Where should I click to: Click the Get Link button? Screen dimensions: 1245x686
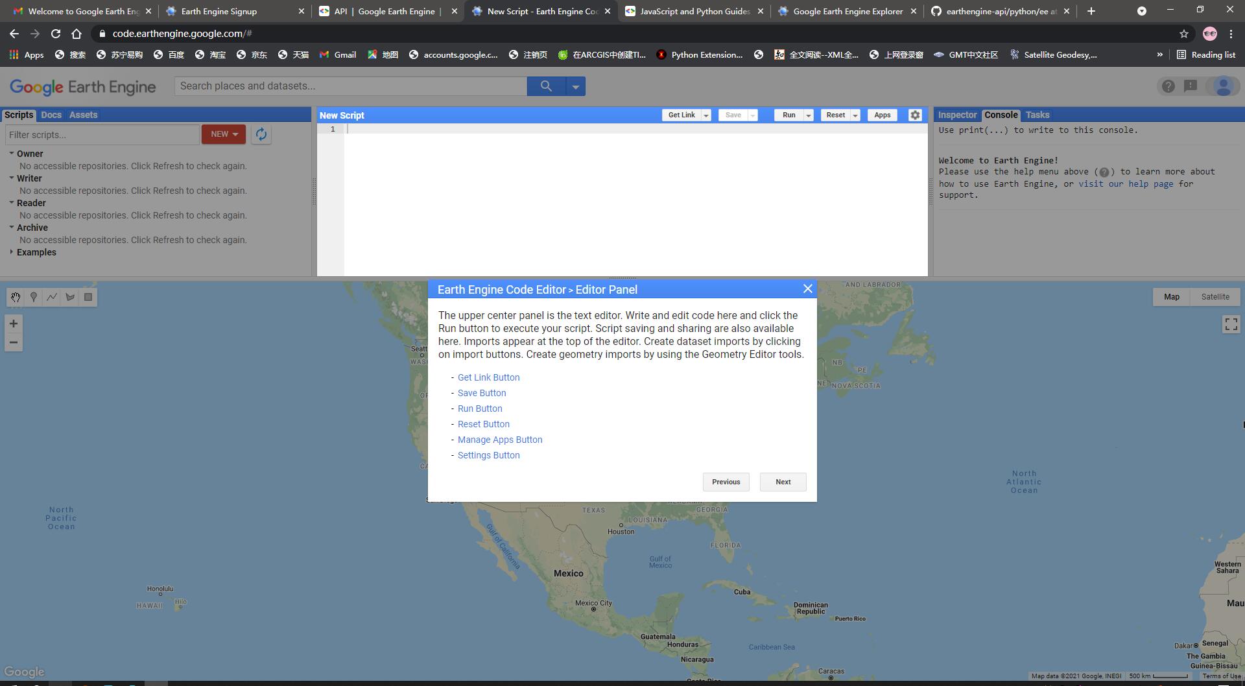682,115
